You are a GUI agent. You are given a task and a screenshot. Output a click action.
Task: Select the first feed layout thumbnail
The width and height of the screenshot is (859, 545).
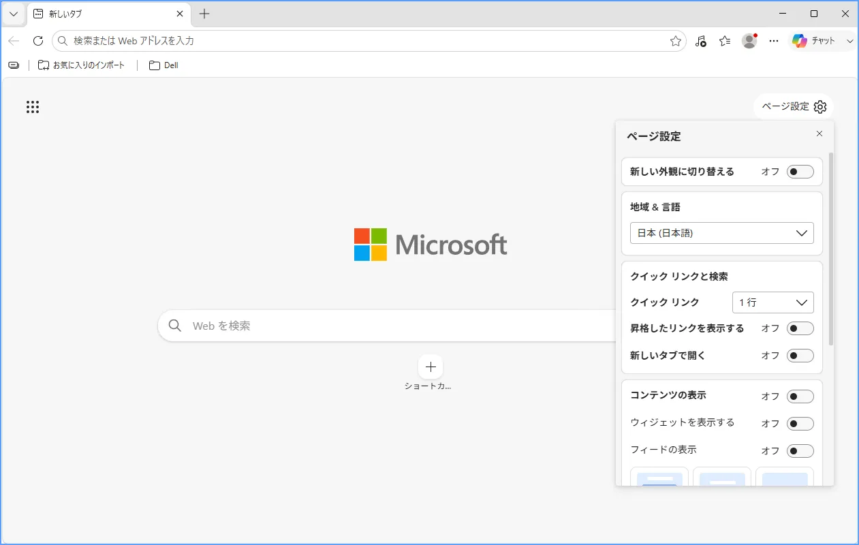click(x=659, y=477)
